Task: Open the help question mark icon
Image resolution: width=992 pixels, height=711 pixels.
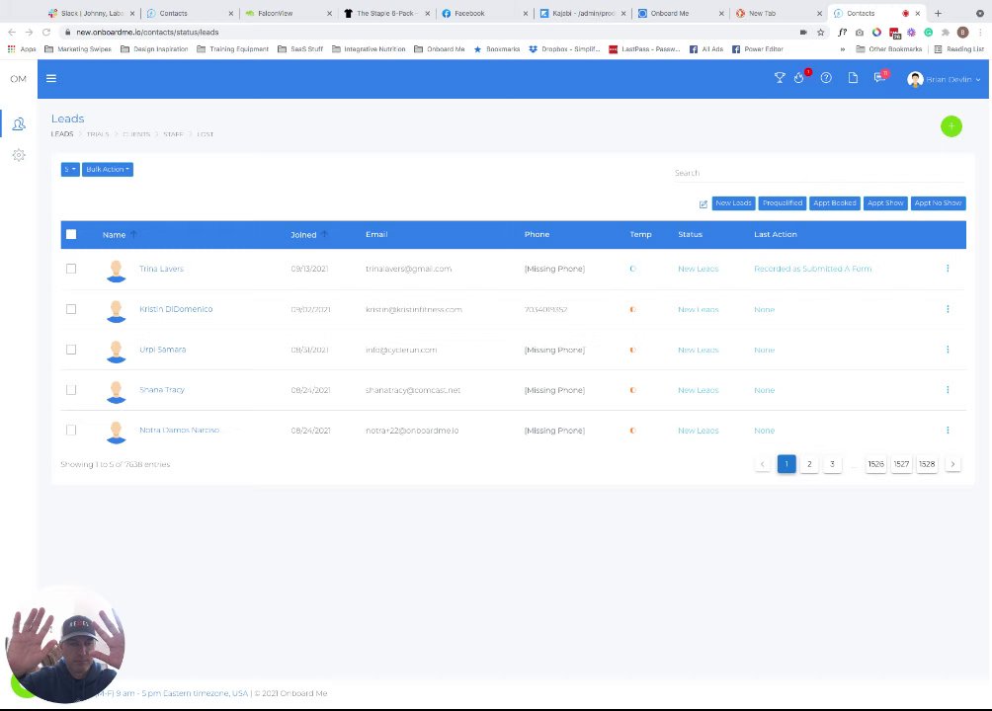Action: [x=826, y=78]
